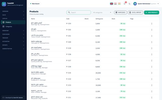Click the stock badge for P-213
This screenshot has height=100, width=162.
point(123,85)
